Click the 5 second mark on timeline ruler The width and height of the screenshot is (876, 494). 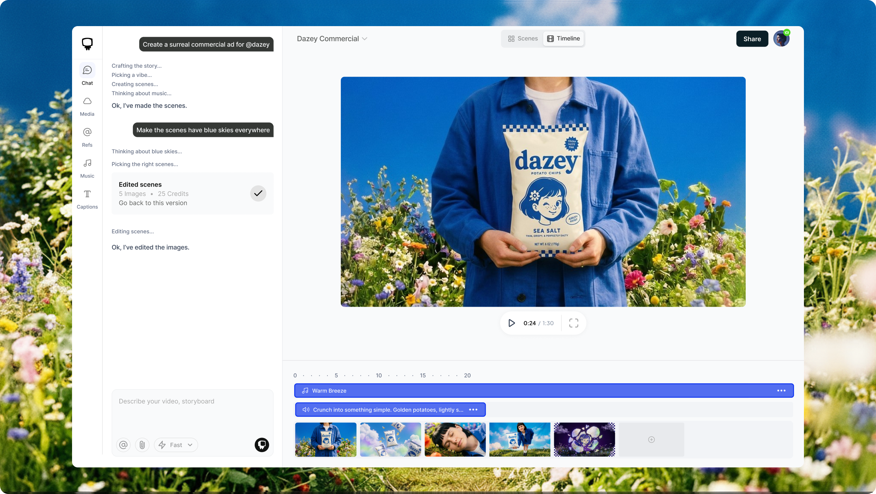(x=336, y=375)
